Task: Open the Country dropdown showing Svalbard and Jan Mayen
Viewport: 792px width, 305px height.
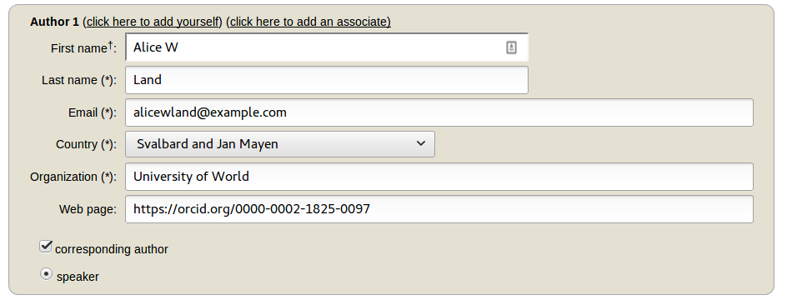Action: [280, 144]
